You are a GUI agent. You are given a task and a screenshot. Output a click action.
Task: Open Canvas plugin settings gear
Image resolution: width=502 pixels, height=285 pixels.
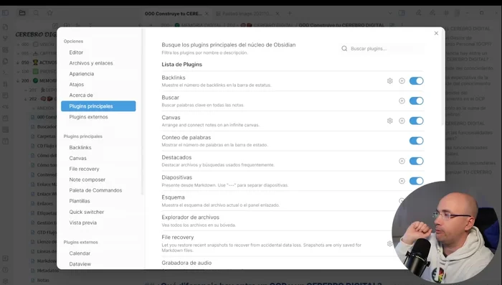[x=389, y=121]
